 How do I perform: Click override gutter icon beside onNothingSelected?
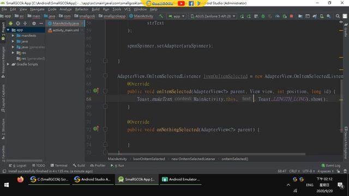click(x=96, y=128)
